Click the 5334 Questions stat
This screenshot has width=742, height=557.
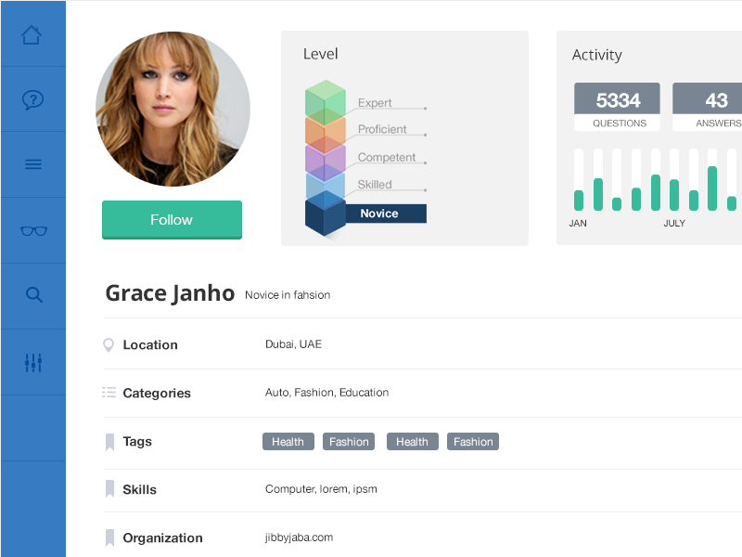[x=617, y=105]
